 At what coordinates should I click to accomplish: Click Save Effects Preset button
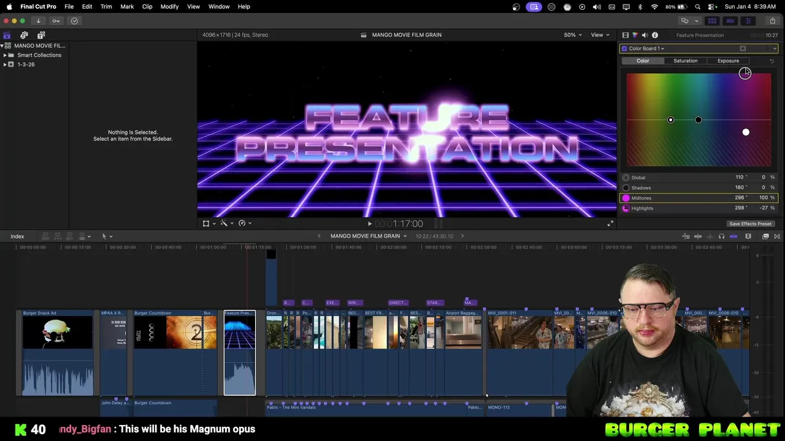tap(750, 224)
